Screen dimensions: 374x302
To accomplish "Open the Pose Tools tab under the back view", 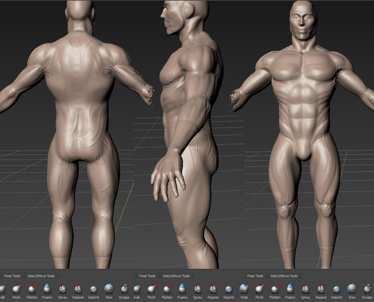I will (12, 276).
